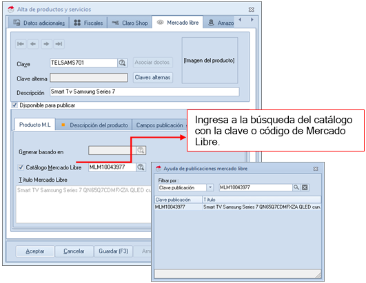Open the Amazon tab
Screen dimensions: 366x283
click(219, 23)
